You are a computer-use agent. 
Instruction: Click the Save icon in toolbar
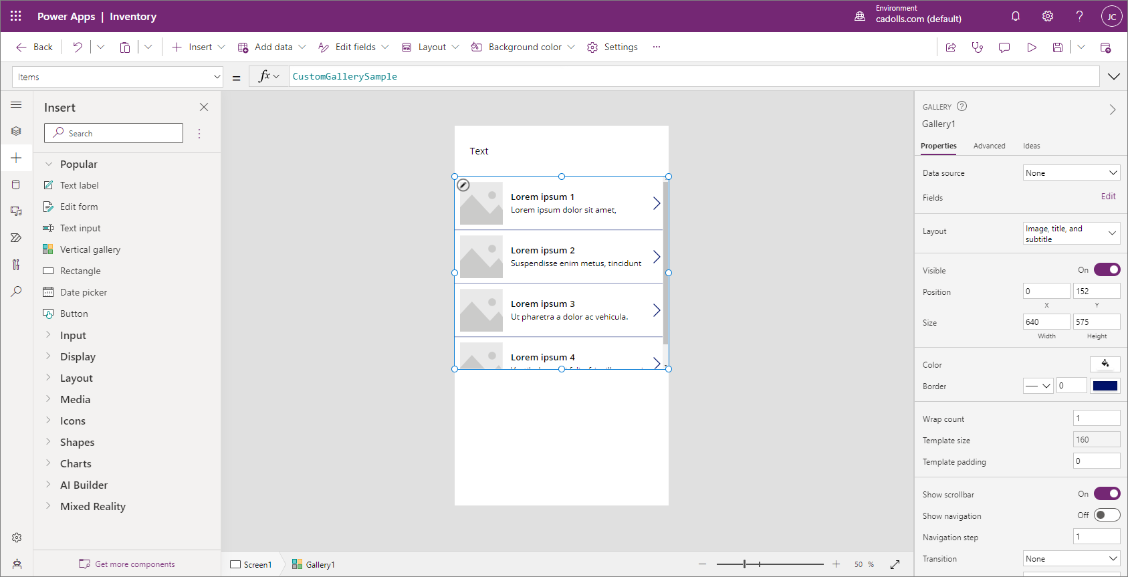[1058, 47]
